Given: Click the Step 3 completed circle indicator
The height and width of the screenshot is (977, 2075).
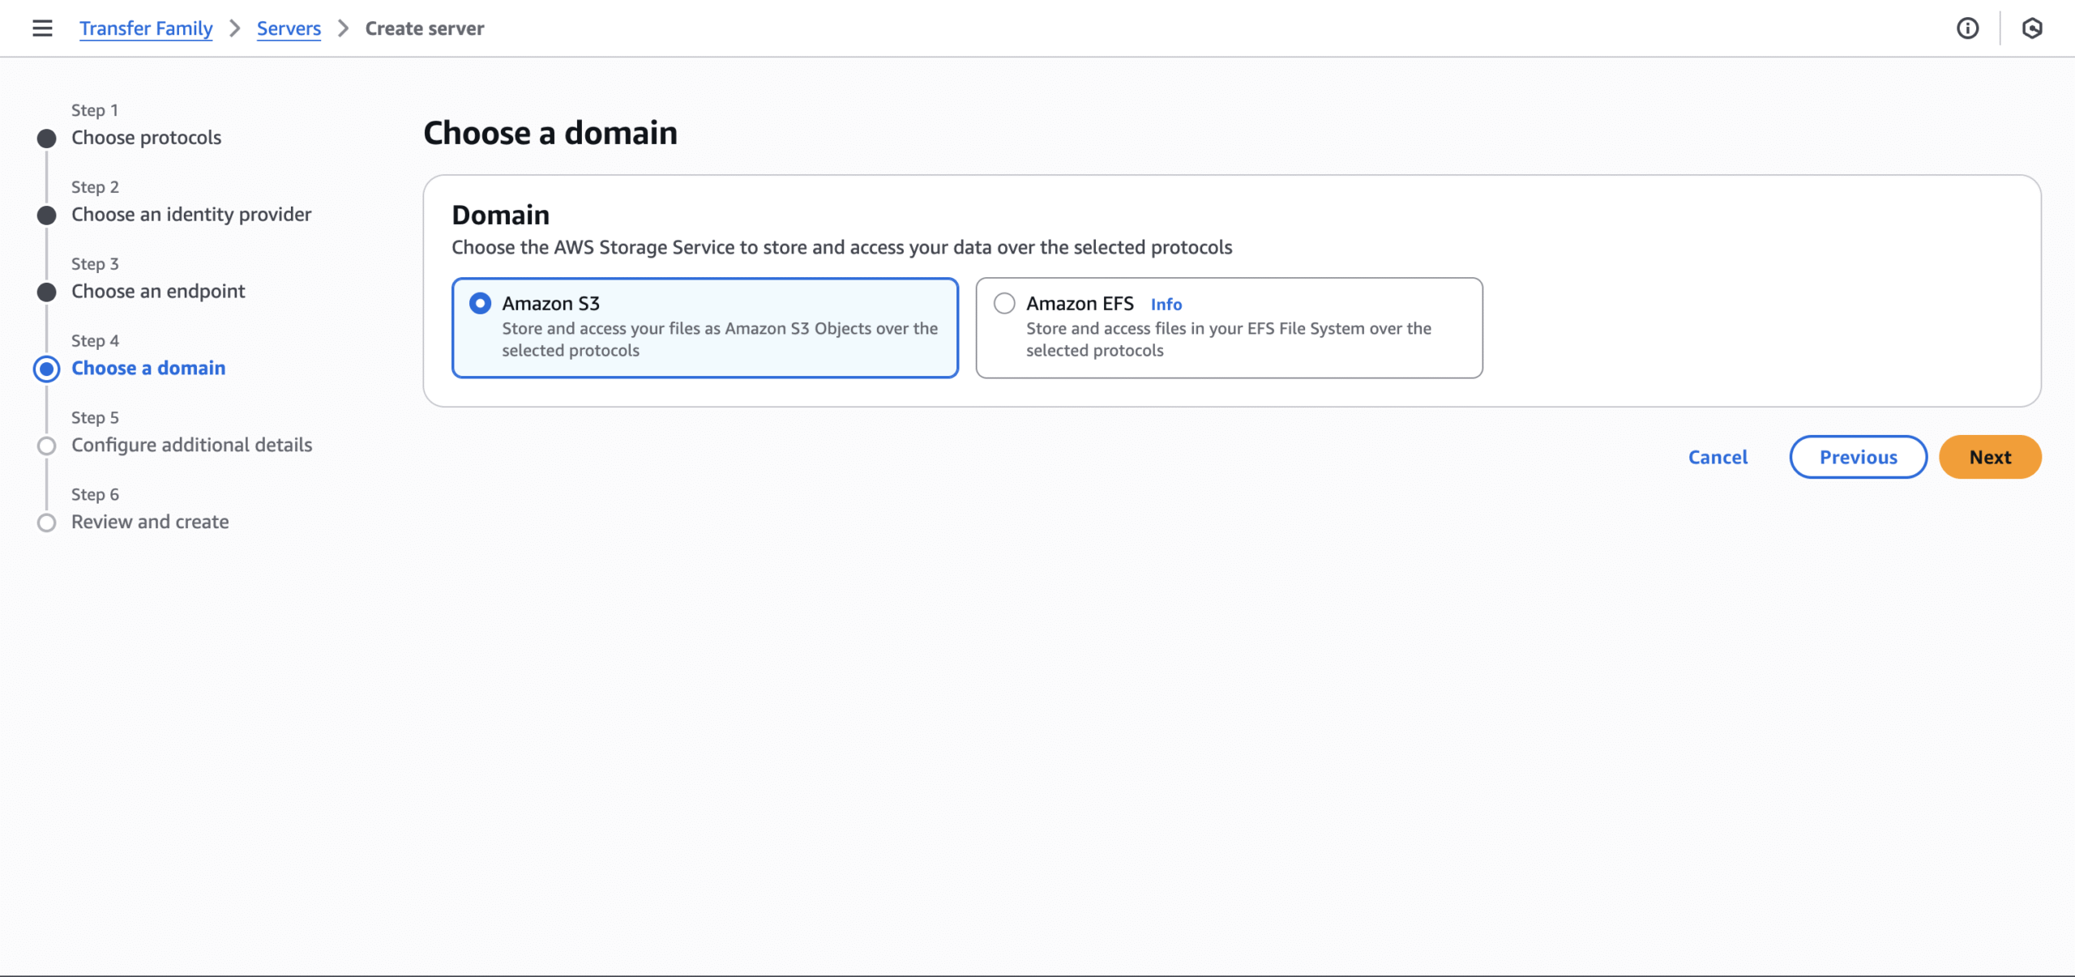Looking at the screenshot, I should point(47,292).
